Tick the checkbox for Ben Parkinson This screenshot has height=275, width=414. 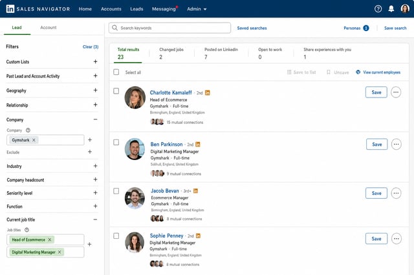[116, 142]
